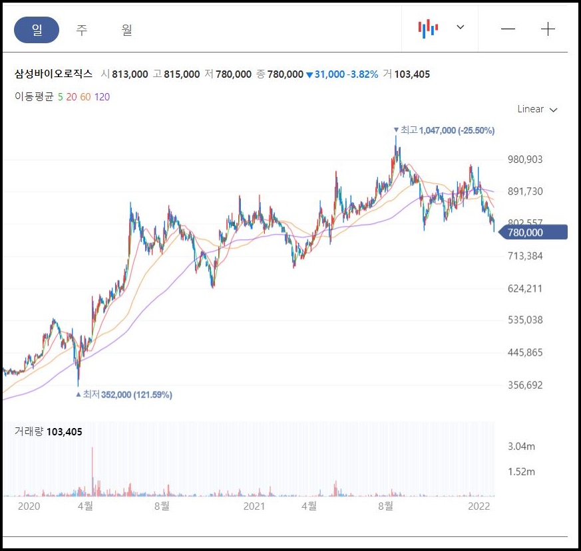The height and width of the screenshot is (551, 581).
Task: Zoom in with the plus icon
Action: coord(548,29)
